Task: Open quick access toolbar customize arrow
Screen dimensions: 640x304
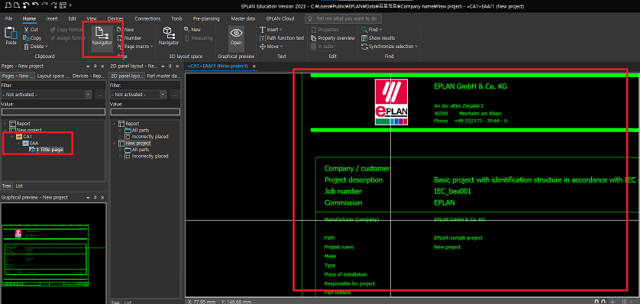Action: click(70, 5)
